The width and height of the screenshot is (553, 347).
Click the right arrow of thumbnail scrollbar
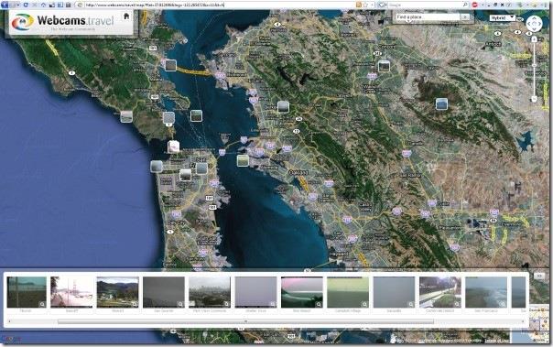tap(523, 321)
